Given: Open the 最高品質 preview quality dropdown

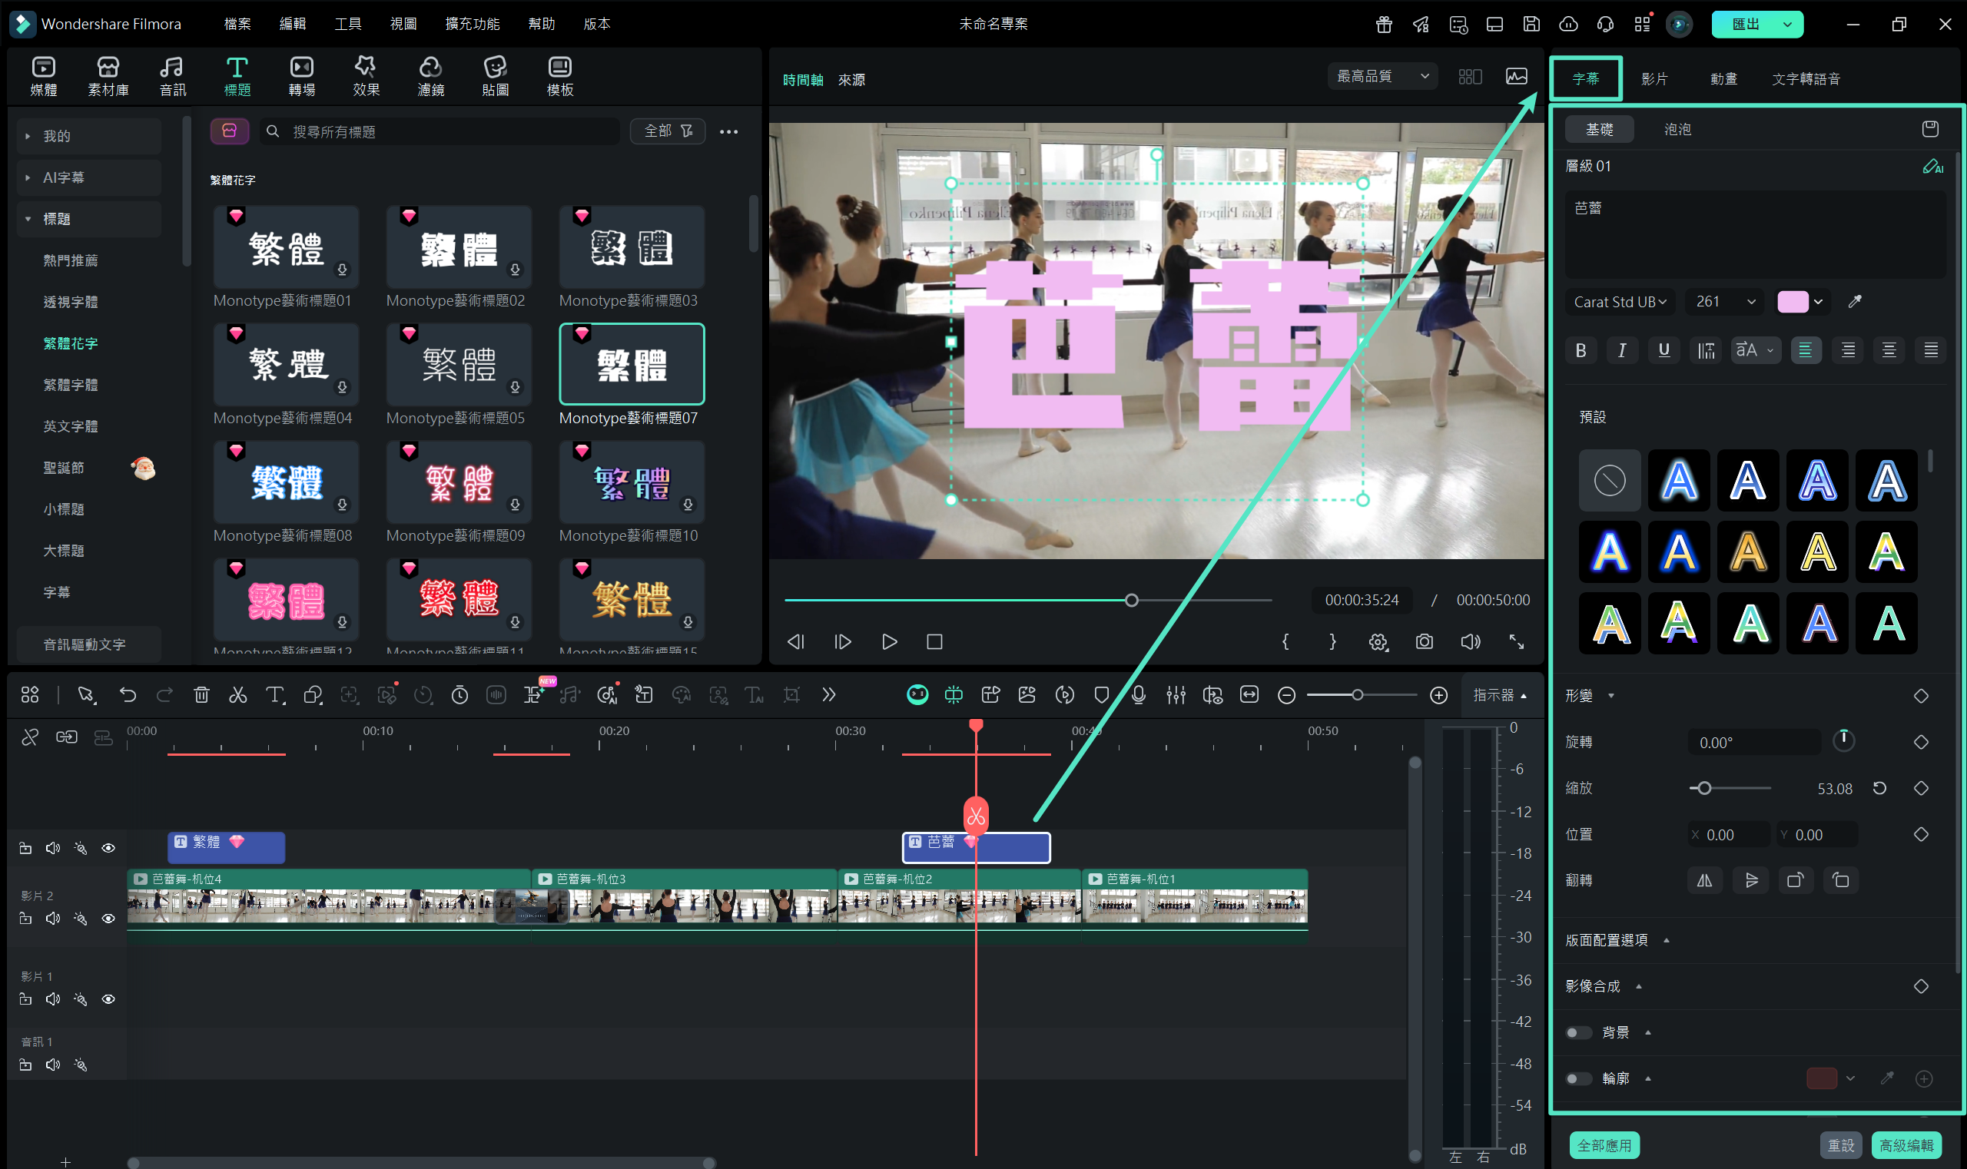Looking at the screenshot, I should point(1382,76).
